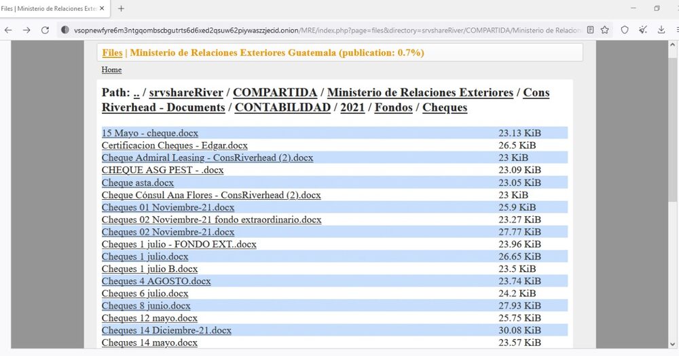Open Certificacion Cheques - Edgar.docx

[175, 145]
